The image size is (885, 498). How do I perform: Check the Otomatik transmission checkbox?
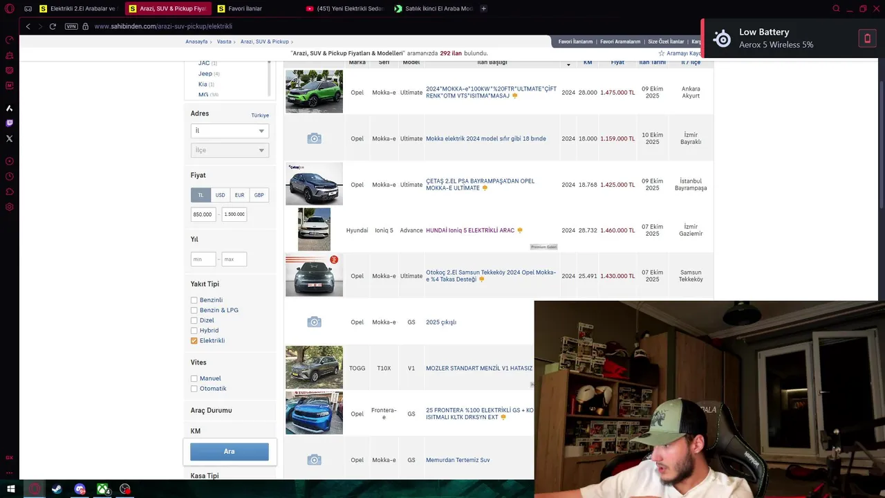194,389
